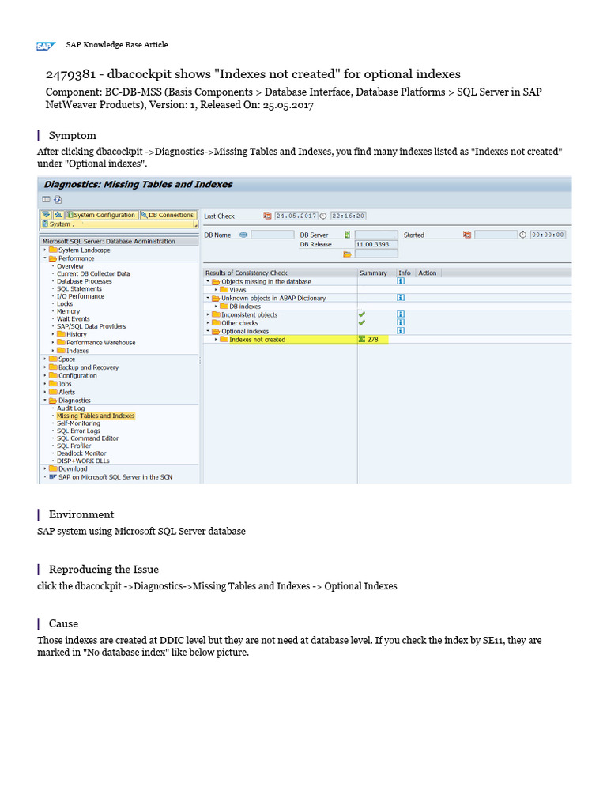
Task: Select the System field selector row
Action: [119, 224]
